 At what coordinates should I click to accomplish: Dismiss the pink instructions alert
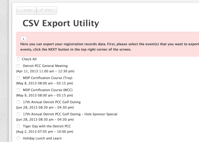click(x=23, y=39)
